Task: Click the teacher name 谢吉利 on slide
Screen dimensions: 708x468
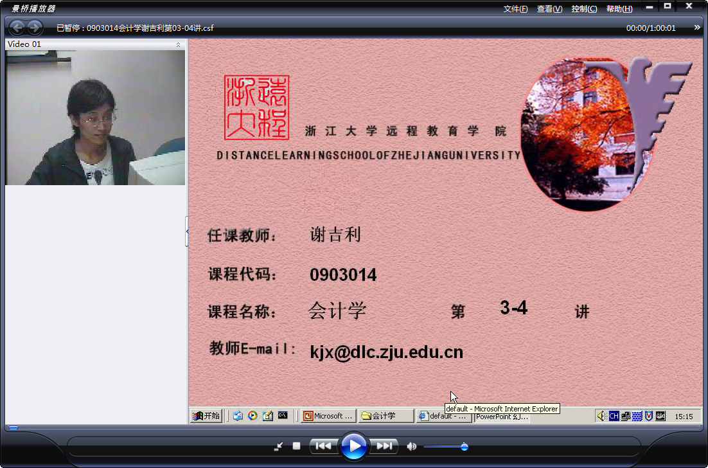Action: [335, 235]
